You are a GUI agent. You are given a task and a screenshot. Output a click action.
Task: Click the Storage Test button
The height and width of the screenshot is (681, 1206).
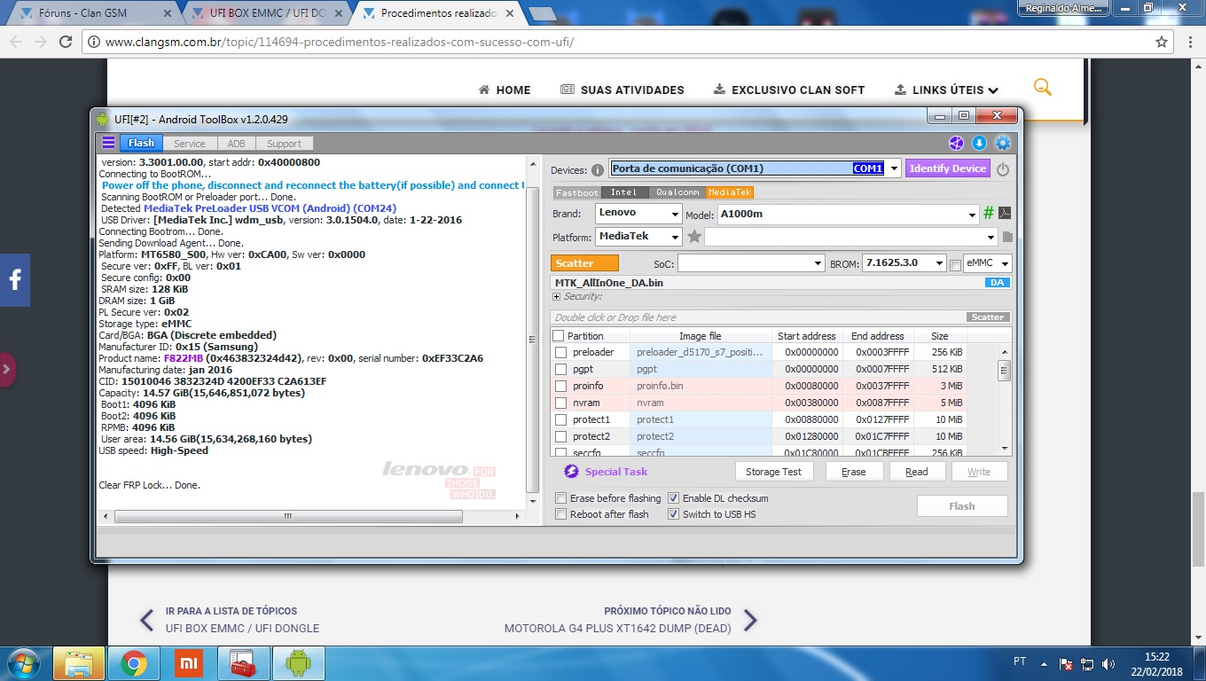[773, 472]
